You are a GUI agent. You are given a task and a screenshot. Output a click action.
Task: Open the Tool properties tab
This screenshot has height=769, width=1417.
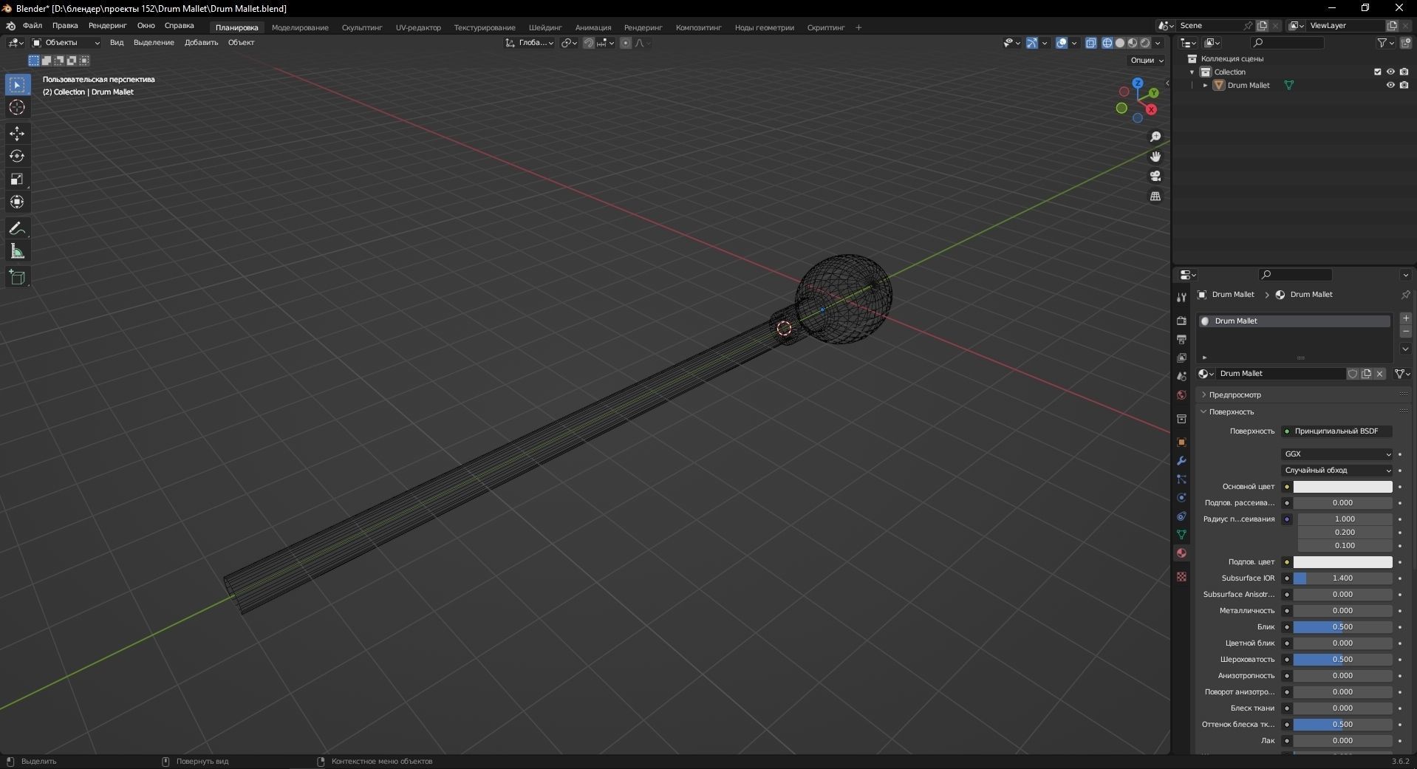point(1181,297)
